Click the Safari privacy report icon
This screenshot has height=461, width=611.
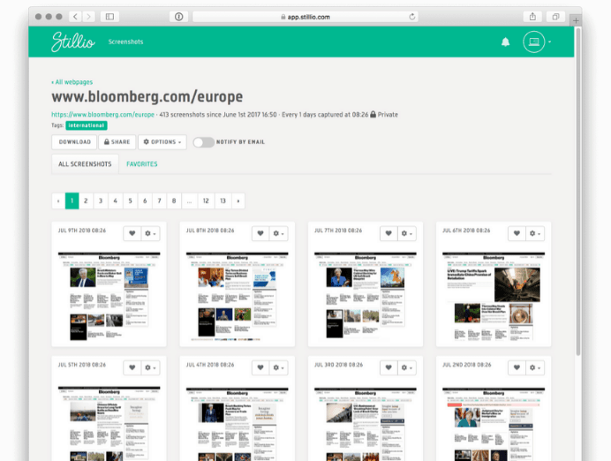[x=179, y=17]
